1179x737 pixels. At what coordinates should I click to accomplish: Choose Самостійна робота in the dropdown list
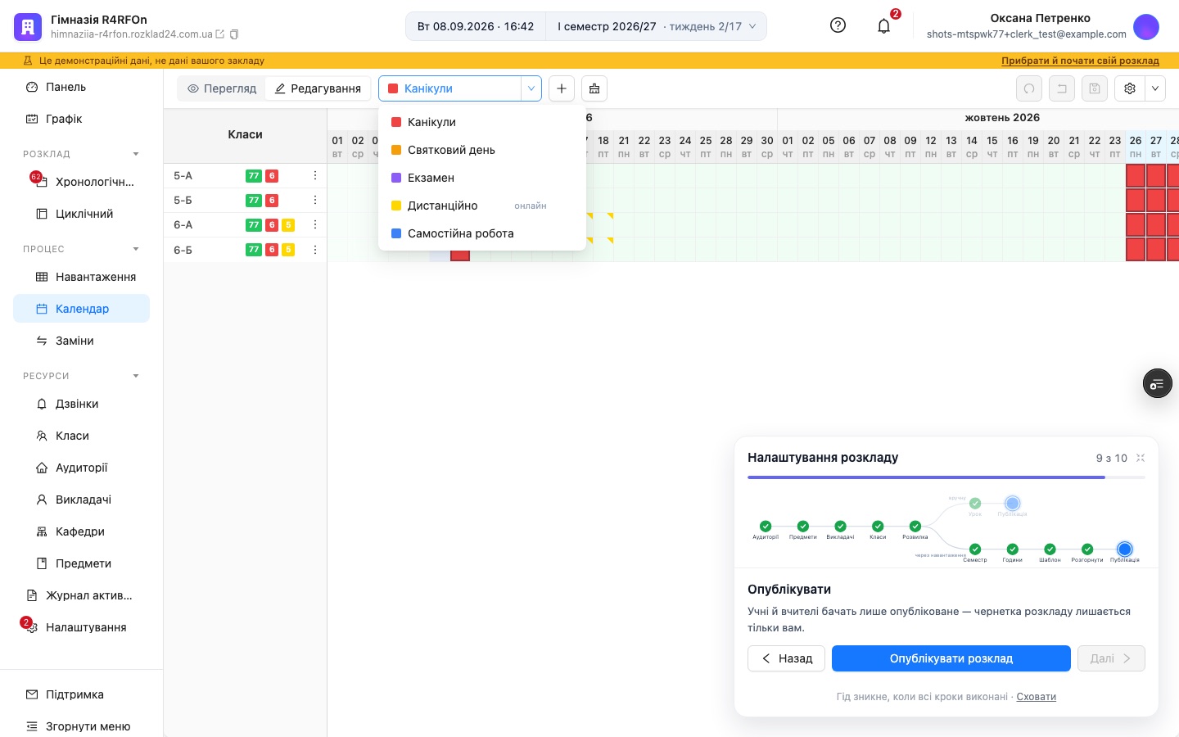482,233
